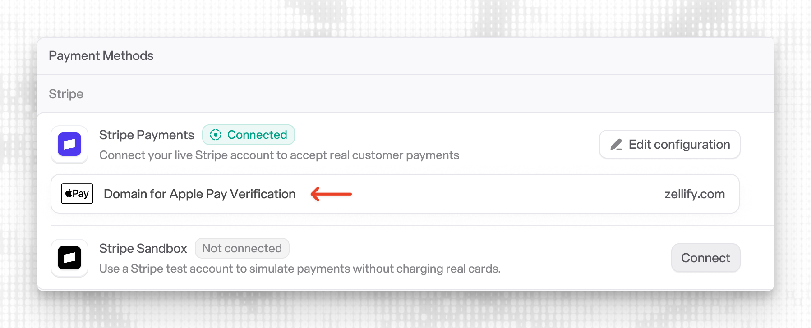Click the Not connected status badge

242,248
